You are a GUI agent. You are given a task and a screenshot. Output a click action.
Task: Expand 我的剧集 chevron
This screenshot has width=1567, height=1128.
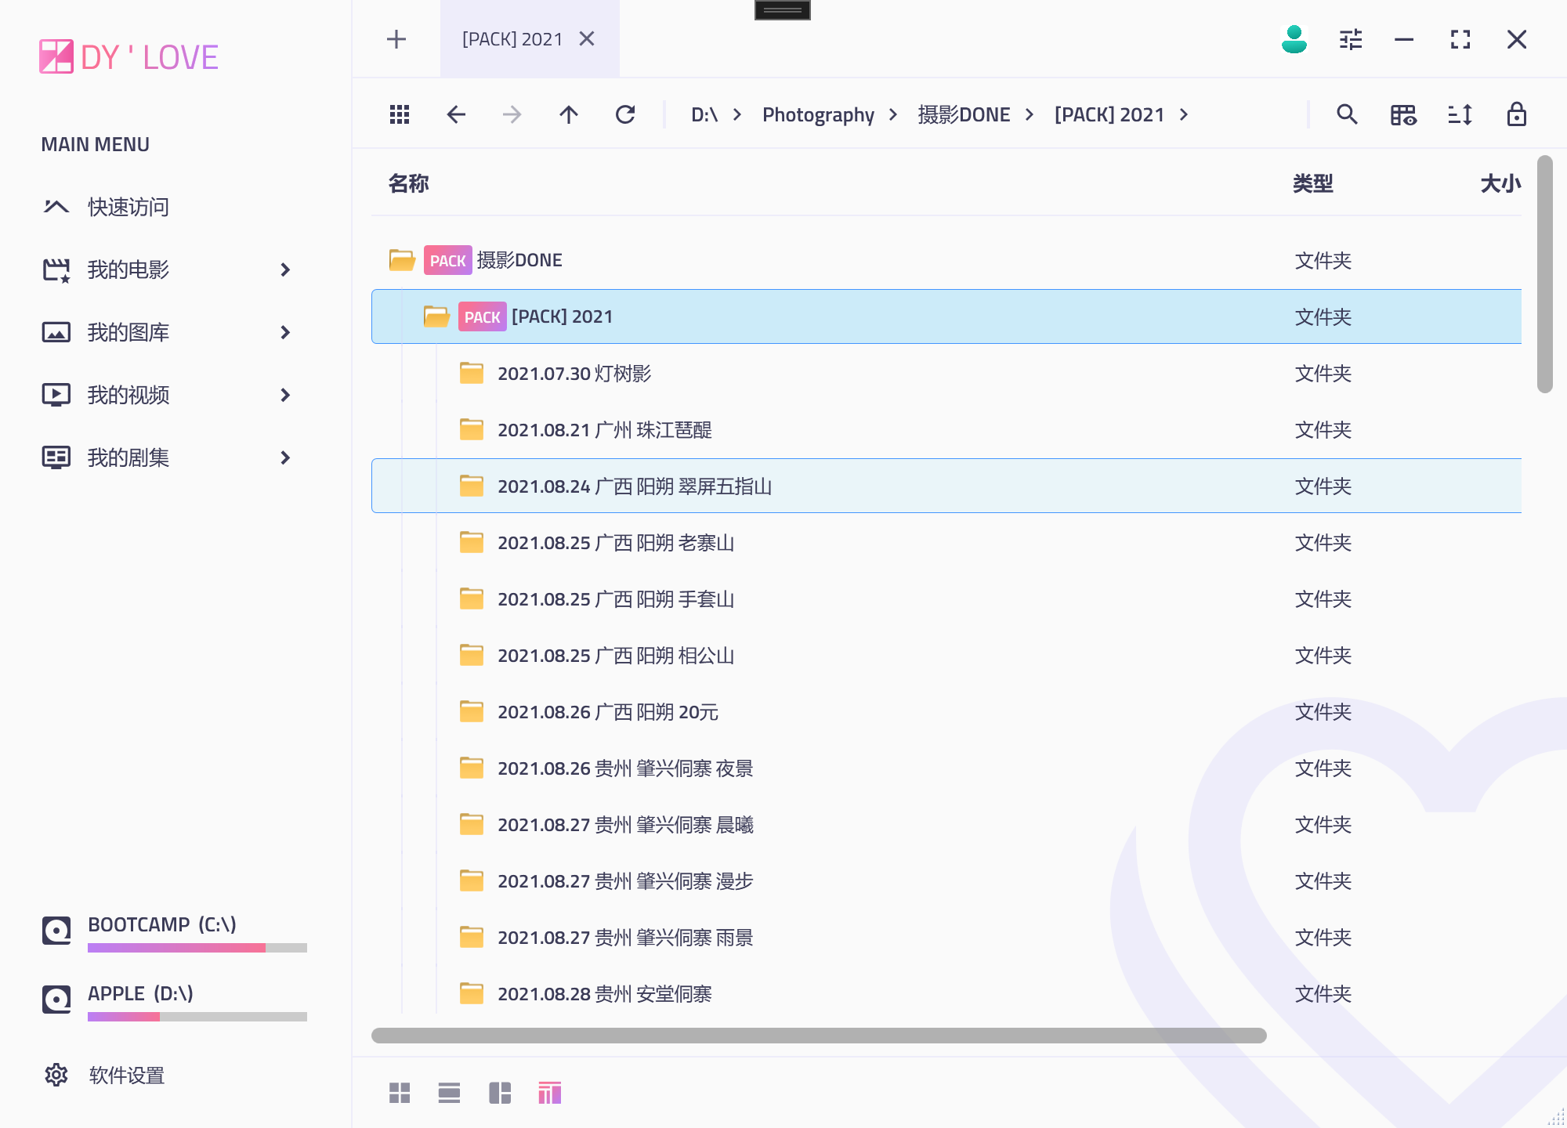click(x=285, y=457)
